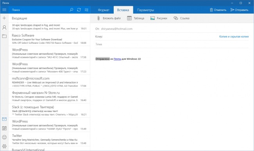Insert a hyperlink (Ссылка)
Viewport: 254px width, 151px height.
[x=181, y=18]
